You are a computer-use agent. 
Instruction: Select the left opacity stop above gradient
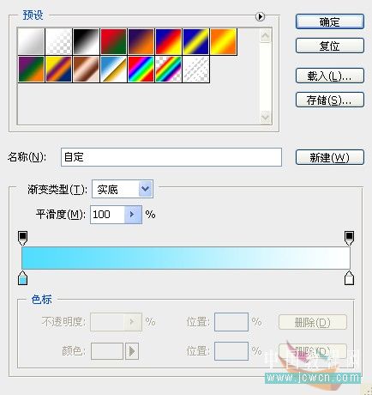point(22,239)
